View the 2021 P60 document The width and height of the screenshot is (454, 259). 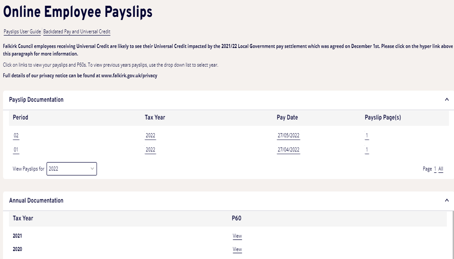(x=237, y=236)
